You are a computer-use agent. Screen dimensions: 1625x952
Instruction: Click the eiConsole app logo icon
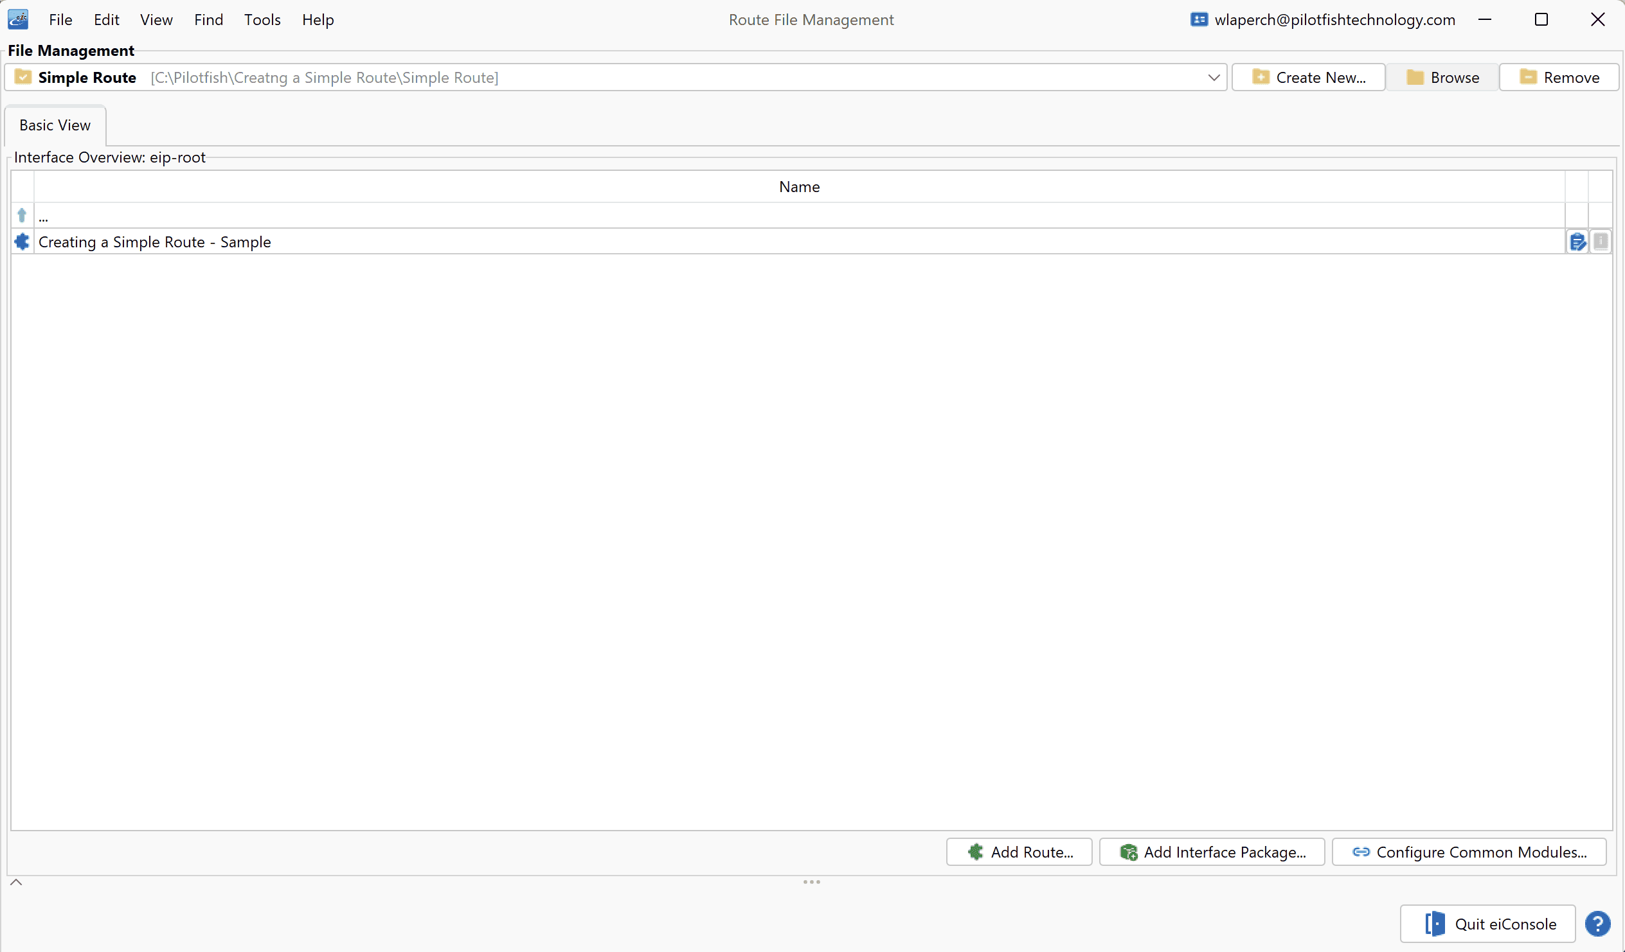[18, 19]
